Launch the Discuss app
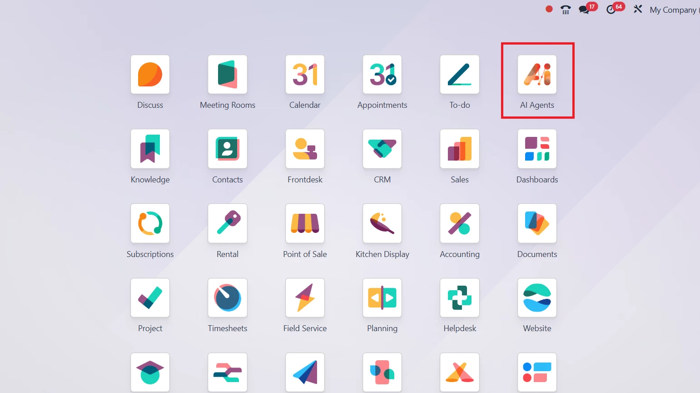This screenshot has width=700, height=393. pyautogui.click(x=150, y=75)
